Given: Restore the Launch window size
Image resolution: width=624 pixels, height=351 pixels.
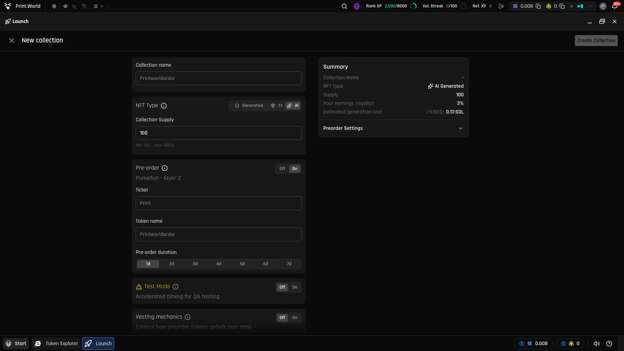Looking at the screenshot, I should 602,21.
